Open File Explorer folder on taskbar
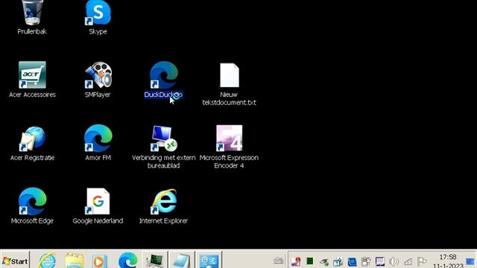 point(74,261)
